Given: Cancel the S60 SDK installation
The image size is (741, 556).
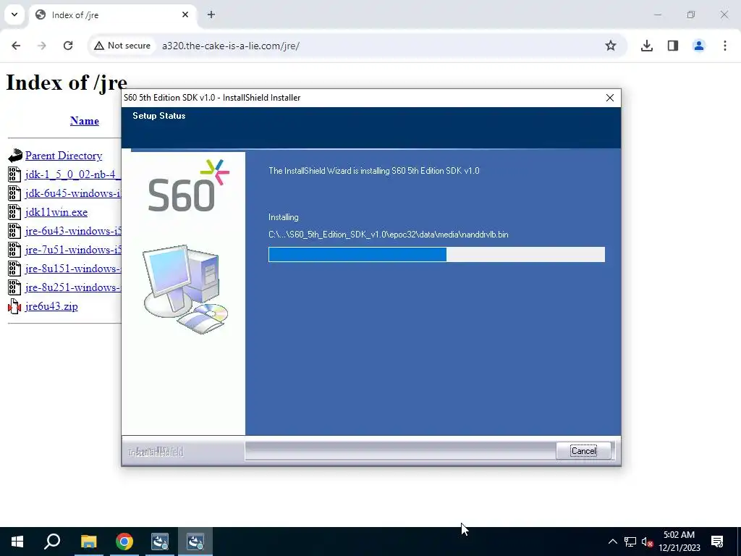Looking at the screenshot, I should point(583,450).
